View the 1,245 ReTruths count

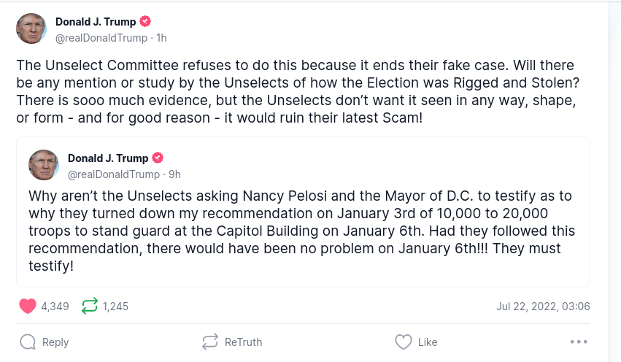115,307
